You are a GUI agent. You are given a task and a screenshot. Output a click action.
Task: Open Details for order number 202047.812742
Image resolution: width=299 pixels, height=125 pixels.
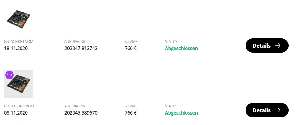coord(267,46)
